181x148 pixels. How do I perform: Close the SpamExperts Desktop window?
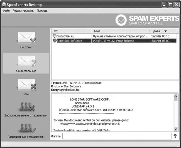pos(177,5)
